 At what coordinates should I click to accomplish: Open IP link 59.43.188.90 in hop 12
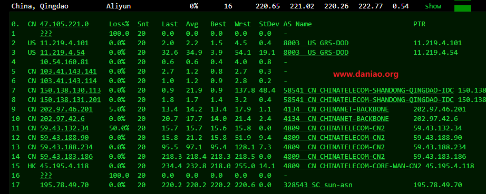click(x=64, y=137)
